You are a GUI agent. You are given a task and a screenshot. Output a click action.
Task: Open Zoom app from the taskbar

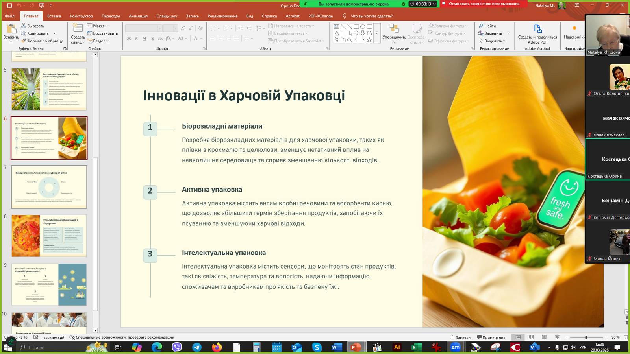pyautogui.click(x=456, y=347)
